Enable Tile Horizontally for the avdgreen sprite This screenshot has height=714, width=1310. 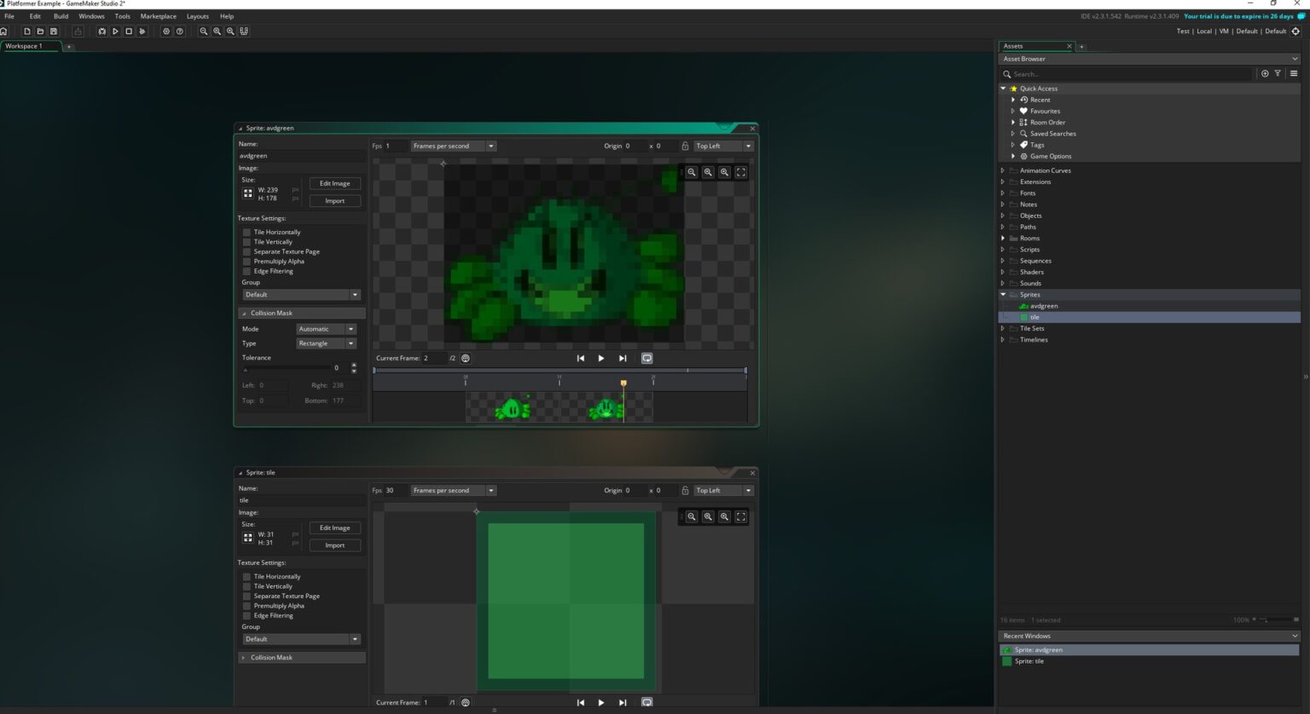246,232
